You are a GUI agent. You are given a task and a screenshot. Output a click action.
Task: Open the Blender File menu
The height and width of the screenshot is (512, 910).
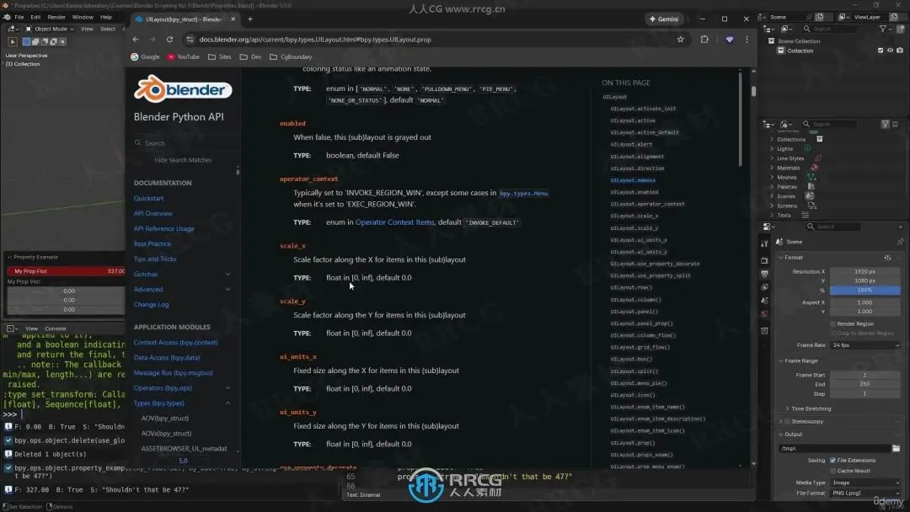tap(19, 18)
